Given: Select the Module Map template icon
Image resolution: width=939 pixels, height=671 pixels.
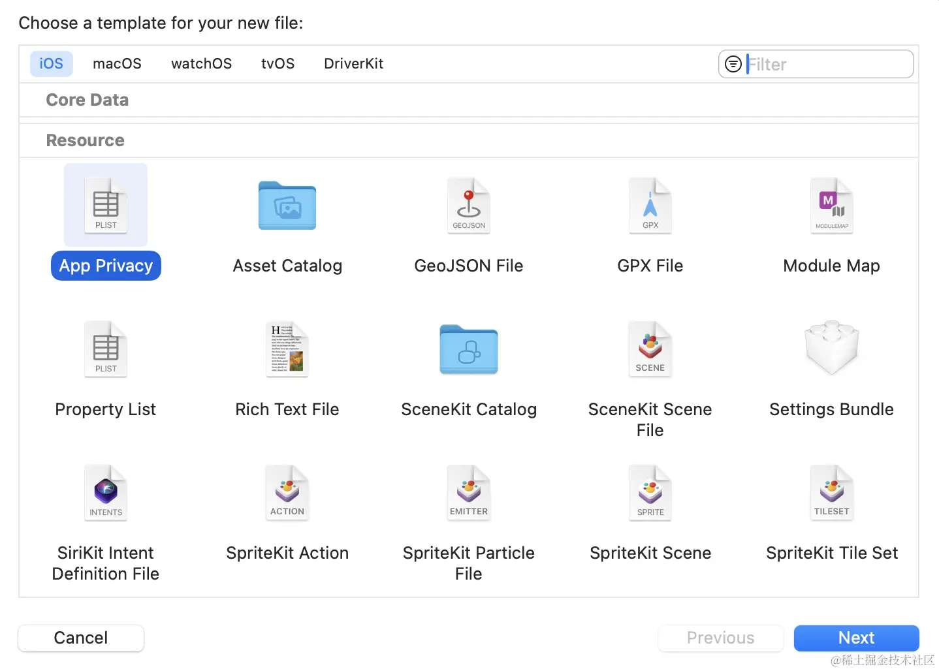Looking at the screenshot, I should pyautogui.click(x=832, y=205).
